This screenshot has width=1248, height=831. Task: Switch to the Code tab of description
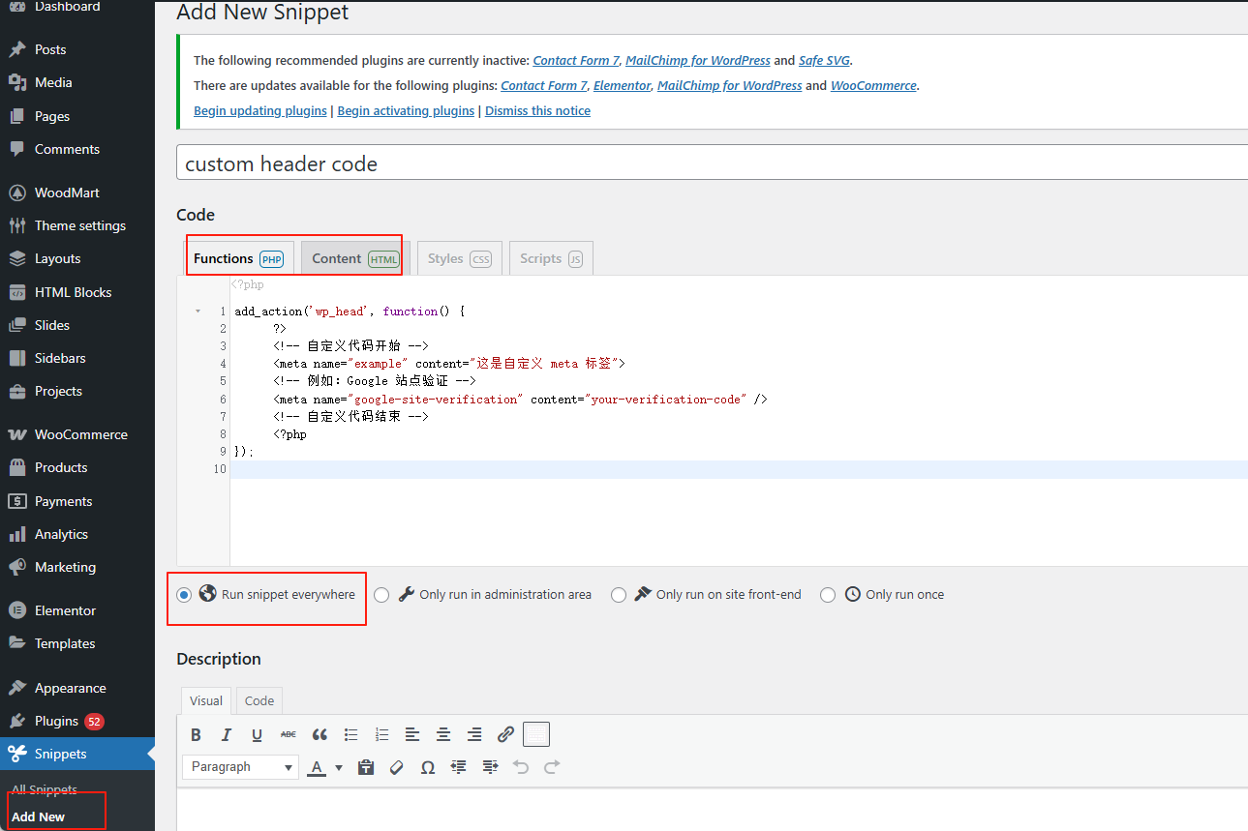[x=259, y=700]
